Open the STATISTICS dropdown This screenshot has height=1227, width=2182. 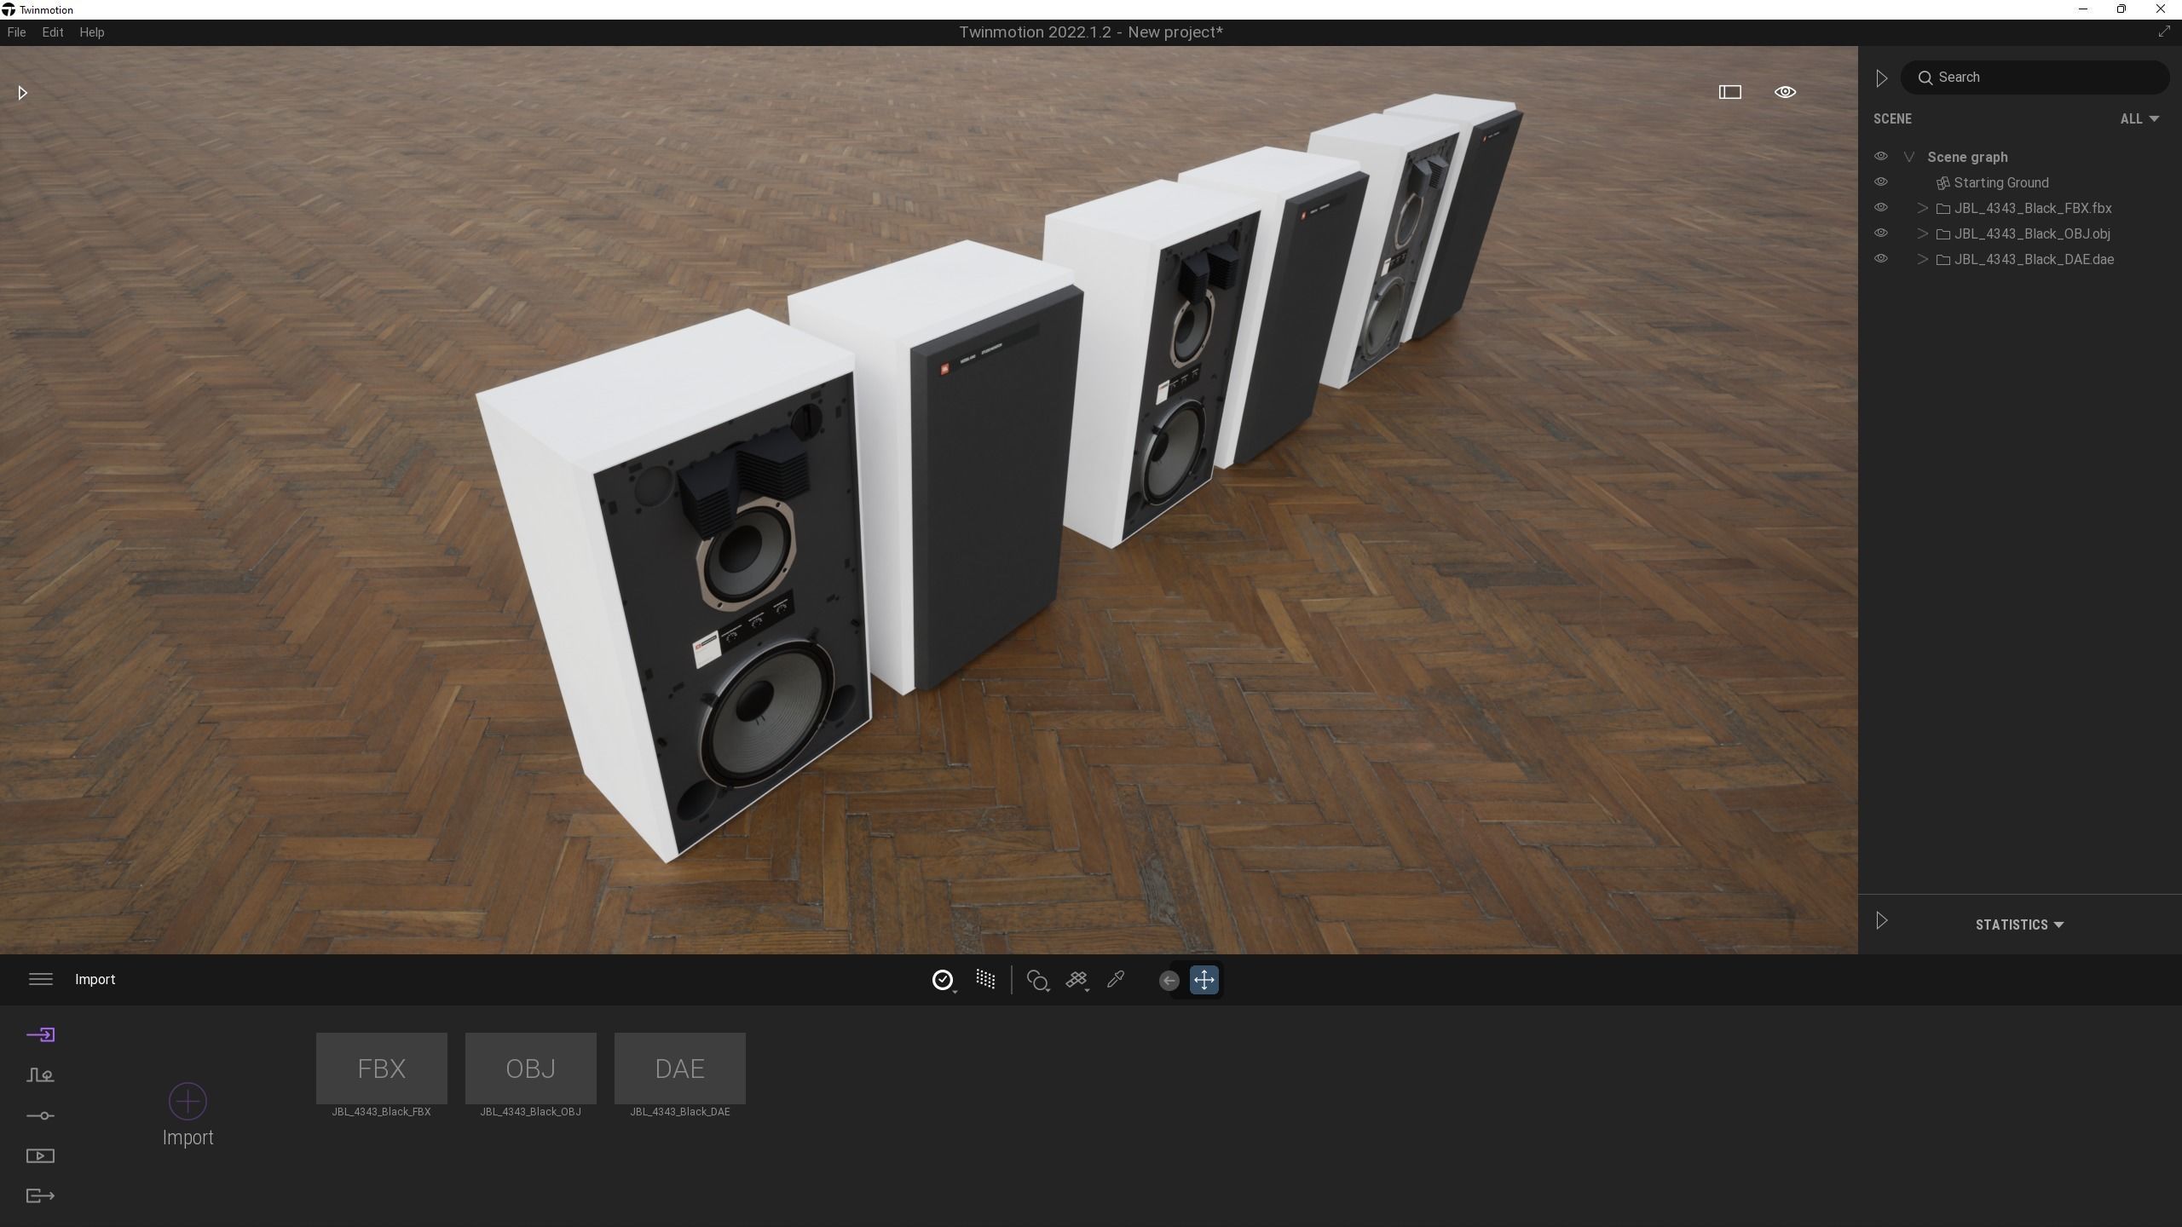click(x=2019, y=925)
